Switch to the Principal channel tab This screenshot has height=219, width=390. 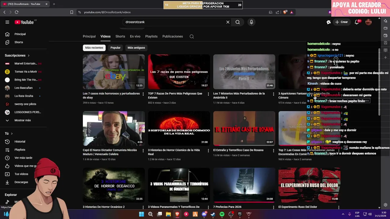[89, 36]
